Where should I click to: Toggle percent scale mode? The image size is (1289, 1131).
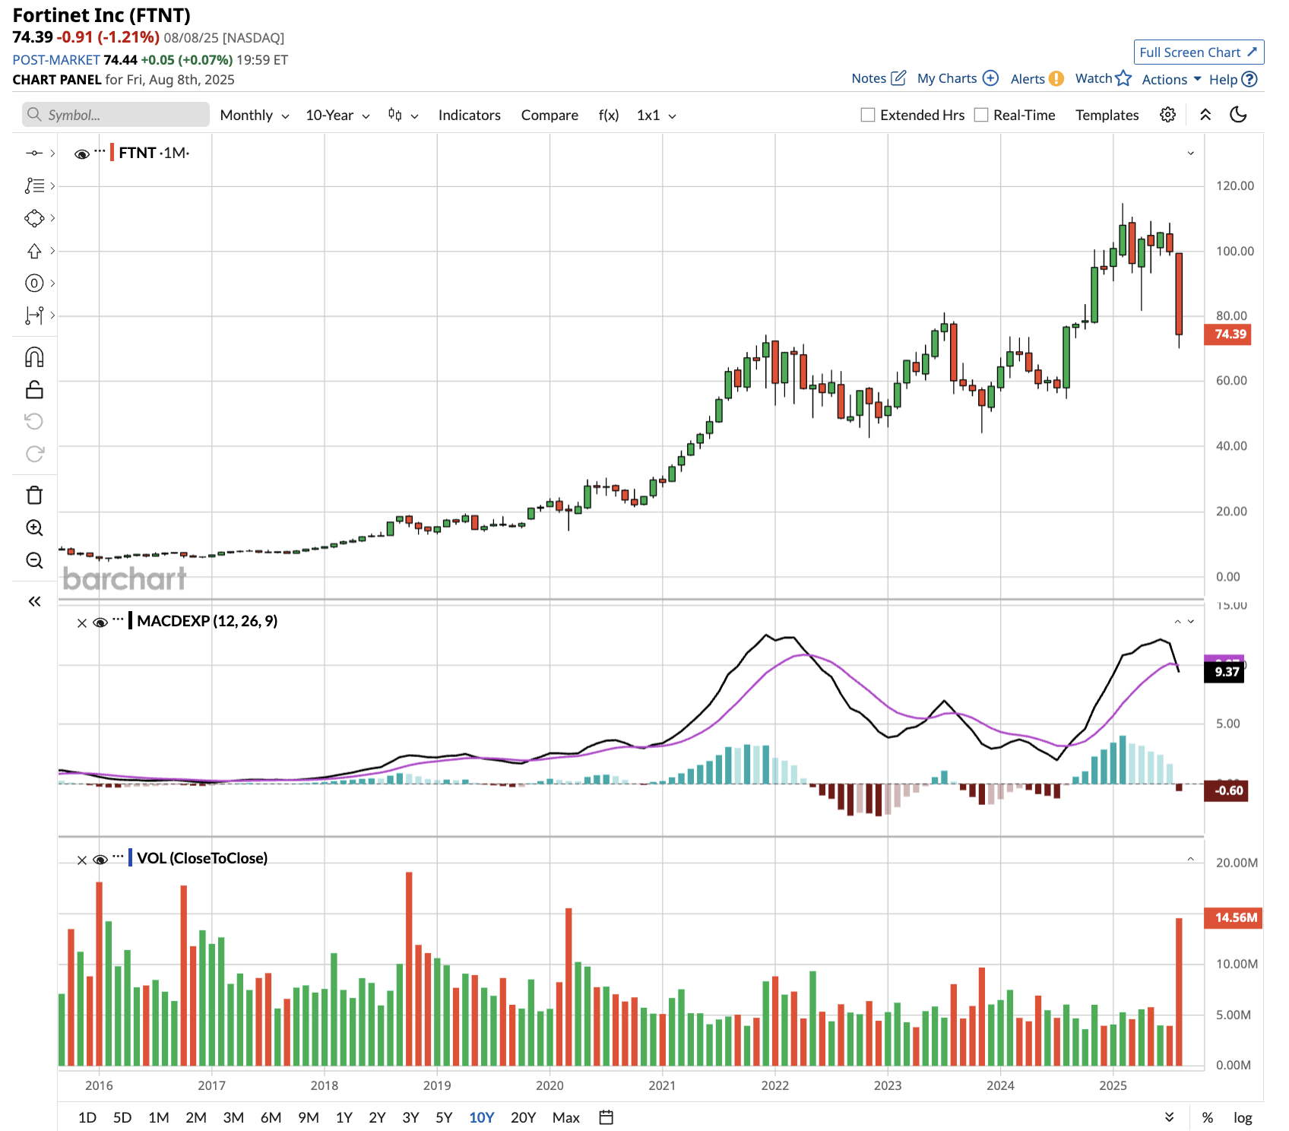[x=1207, y=1117]
